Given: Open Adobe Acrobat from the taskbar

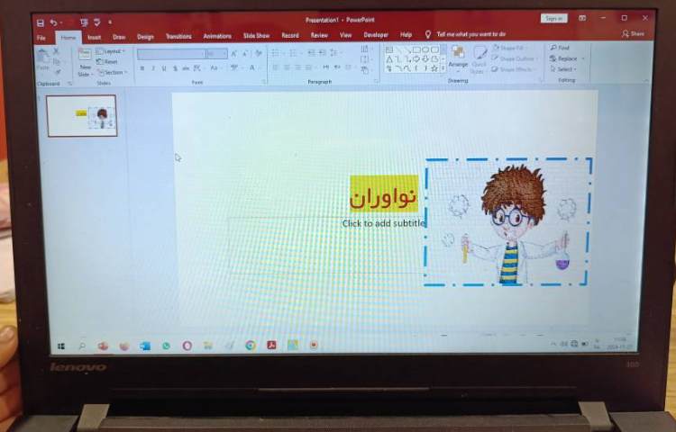Looking at the screenshot, I should (x=271, y=345).
